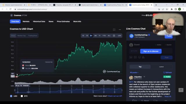Toggle LOG scale on the chart
The image size is (186, 104).
tap(119, 36)
